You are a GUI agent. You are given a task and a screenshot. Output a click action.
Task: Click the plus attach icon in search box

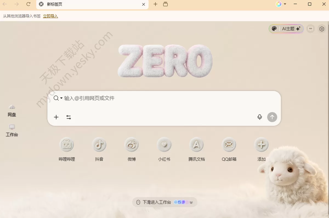click(56, 117)
